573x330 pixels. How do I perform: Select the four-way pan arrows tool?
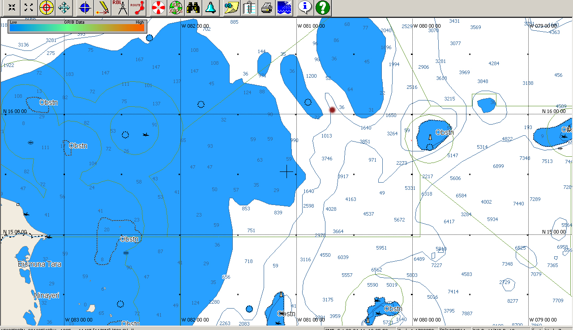tap(64, 8)
